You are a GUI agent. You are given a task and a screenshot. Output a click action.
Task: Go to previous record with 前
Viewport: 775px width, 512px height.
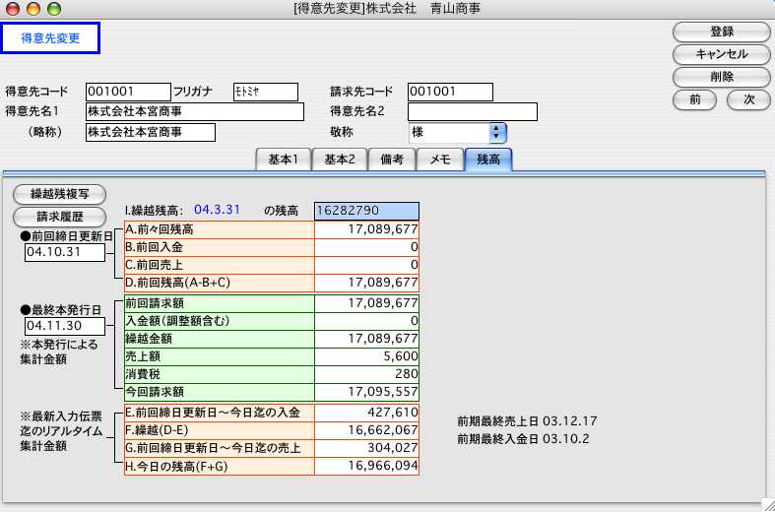[695, 99]
